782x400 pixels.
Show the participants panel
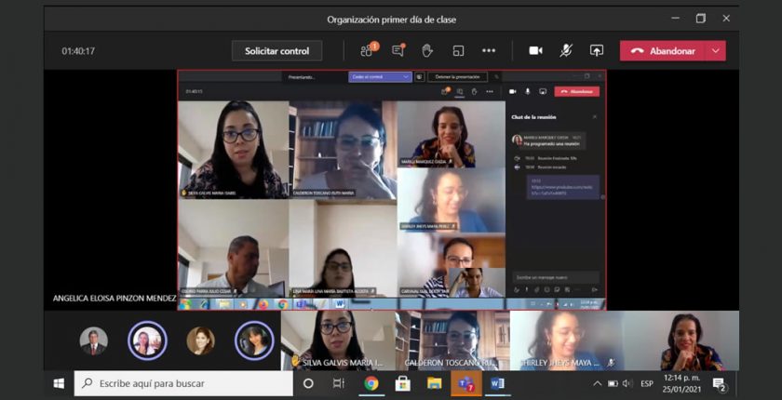click(x=368, y=50)
